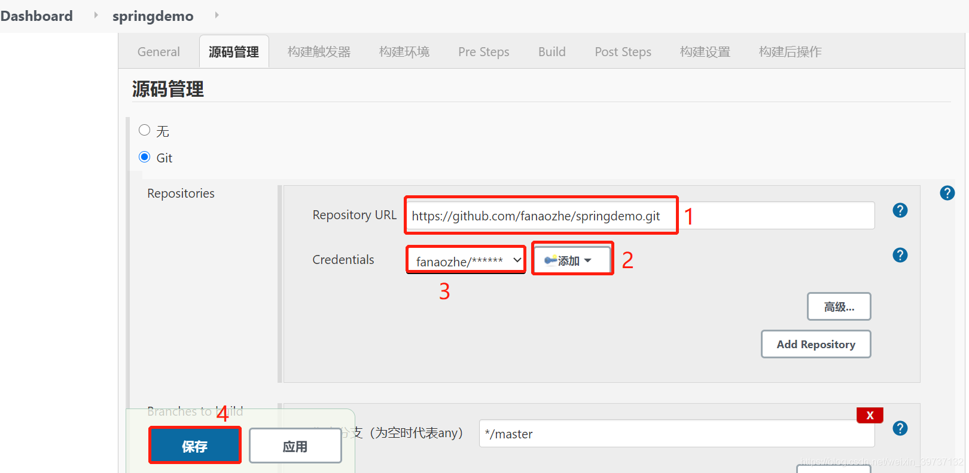Delete the */master branch entry
Viewport: 969px width, 473px height.
click(x=870, y=415)
